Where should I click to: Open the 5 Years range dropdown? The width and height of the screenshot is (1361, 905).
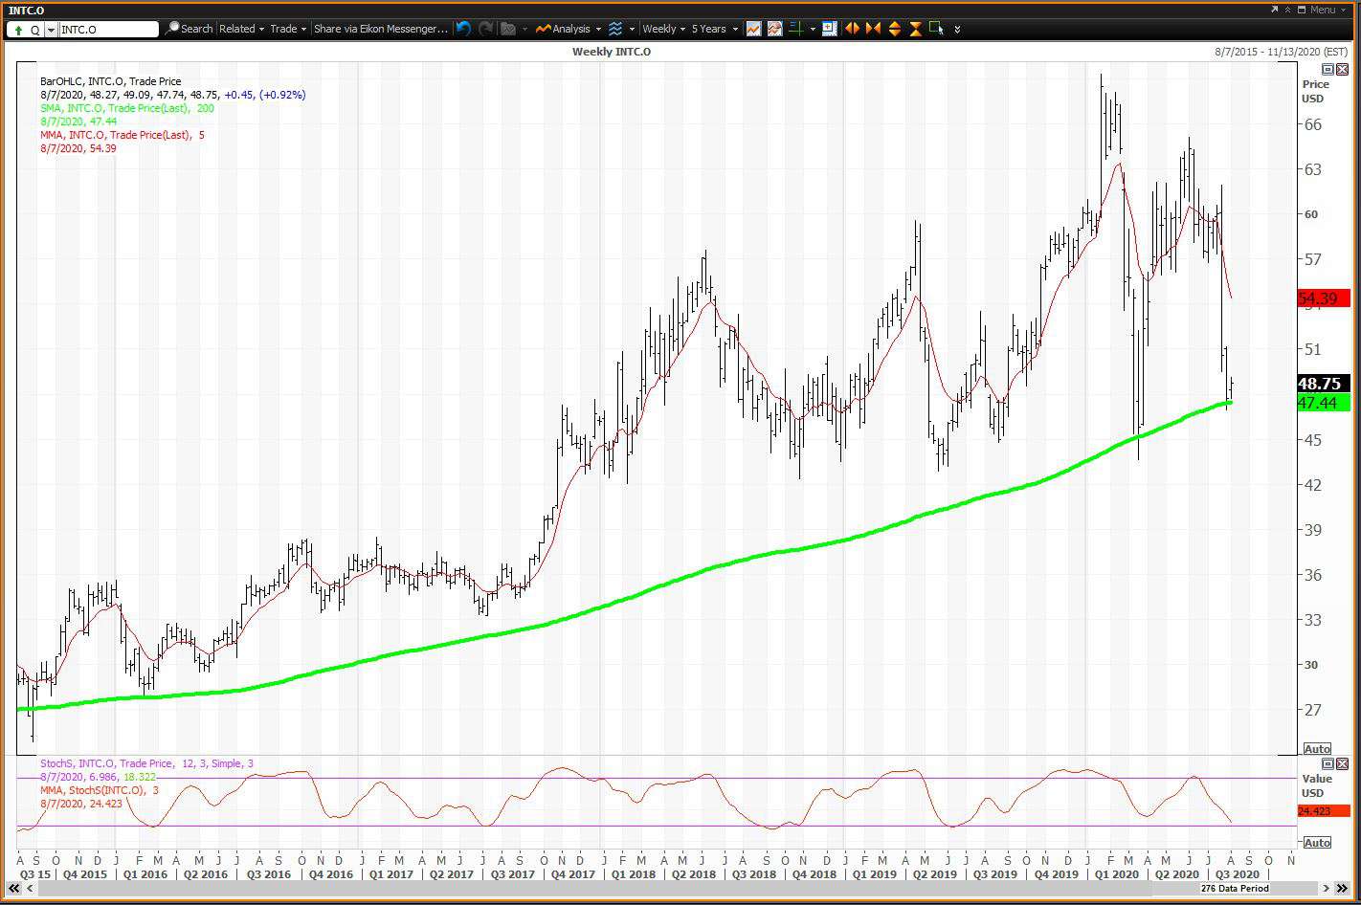[x=715, y=29]
